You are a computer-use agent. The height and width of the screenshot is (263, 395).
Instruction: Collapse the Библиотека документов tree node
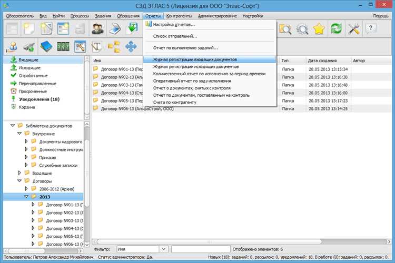tap(12, 126)
